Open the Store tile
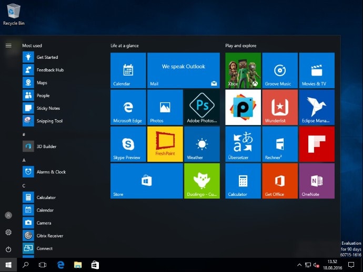Viewport: 363px width, 272px height. click(147, 181)
